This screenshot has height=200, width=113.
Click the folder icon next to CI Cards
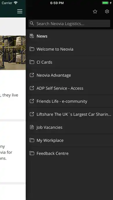coord(32,62)
